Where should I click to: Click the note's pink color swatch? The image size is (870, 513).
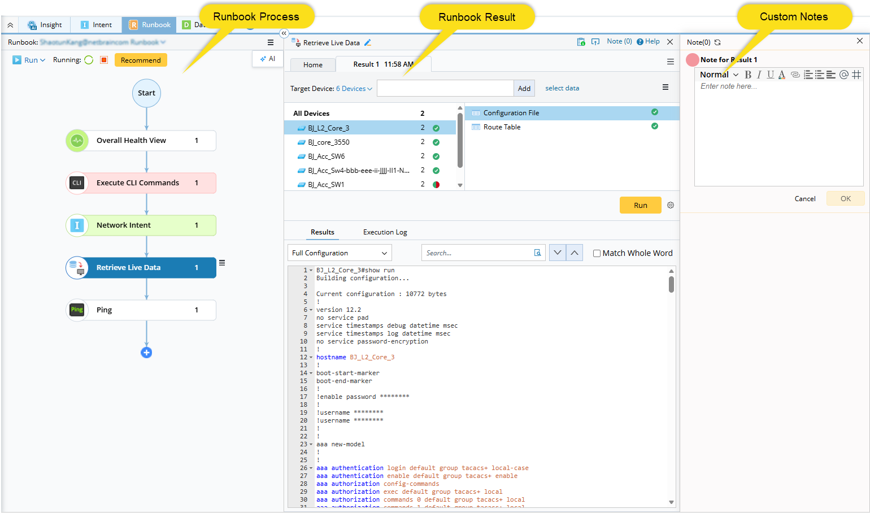coord(693,60)
